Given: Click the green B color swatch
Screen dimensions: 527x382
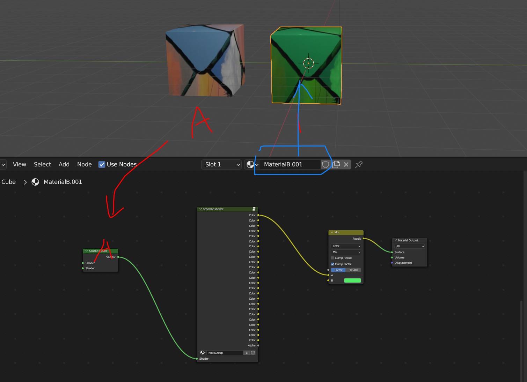Looking at the screenshot, I should click(352, 280).
